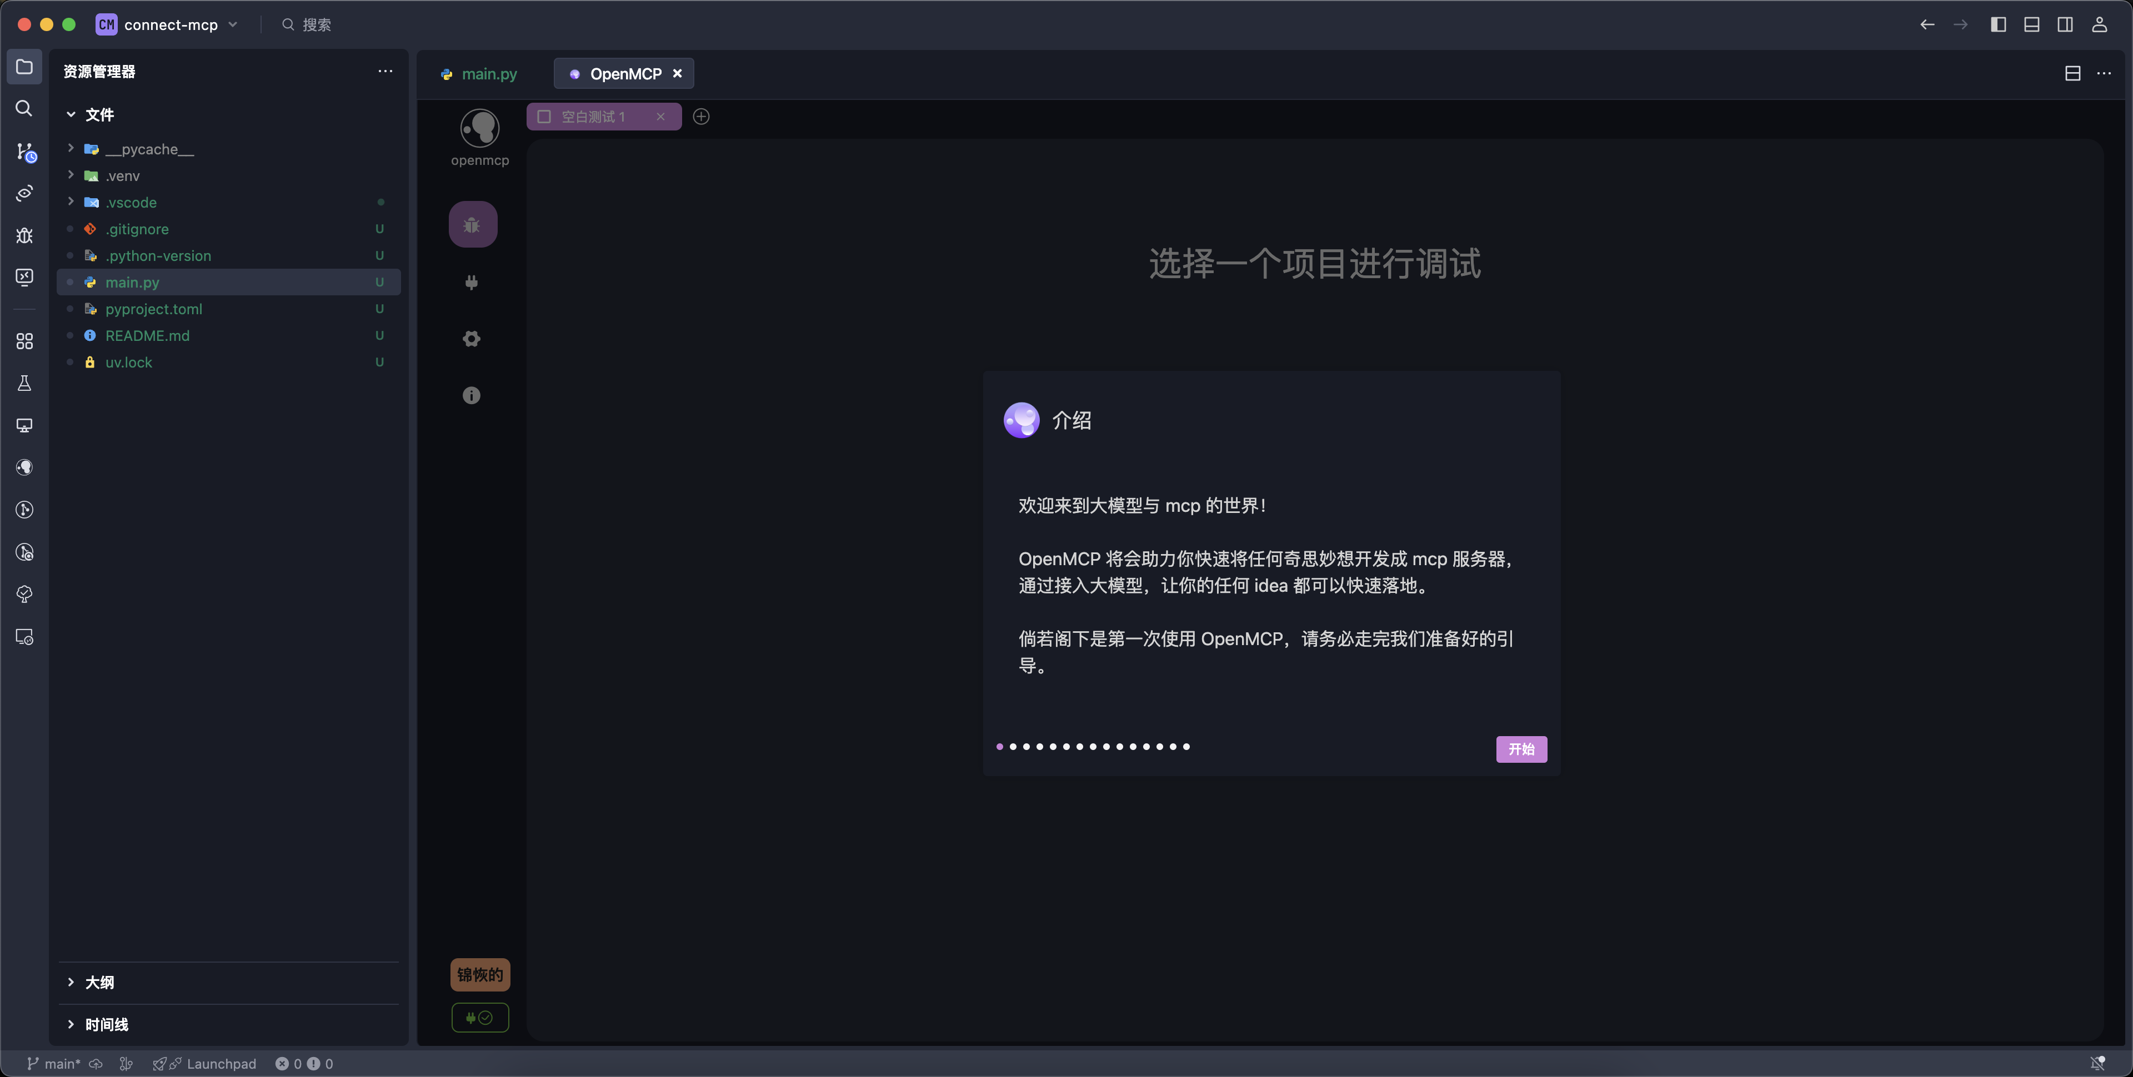The image size is (2133, 1077).
Task: Click the first pagination dot below the introduction
Action: [x=999, y=747]
